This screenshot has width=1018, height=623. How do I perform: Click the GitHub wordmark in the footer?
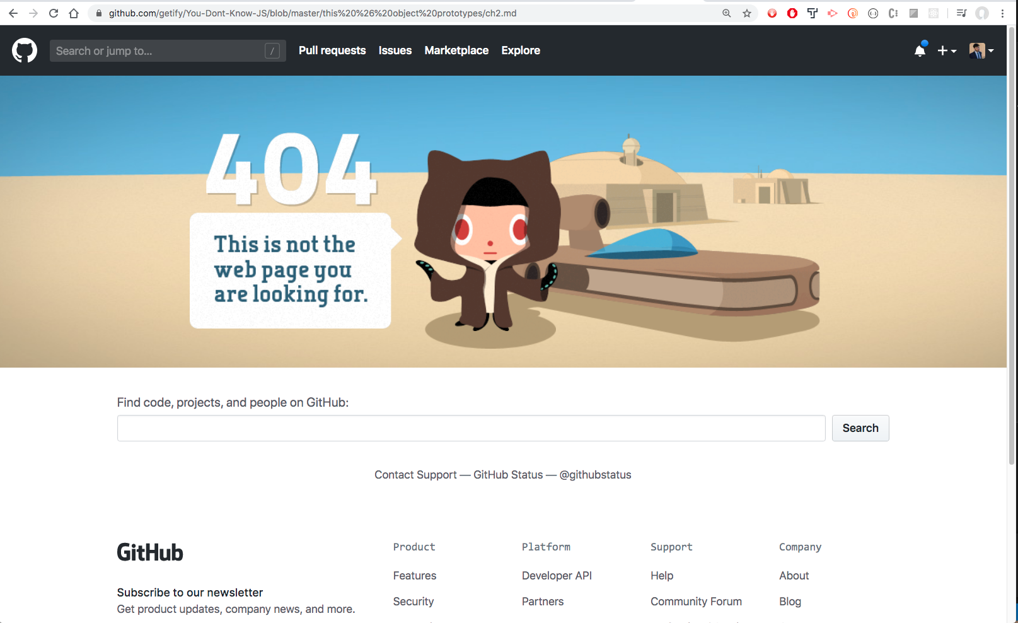click(x=150, y=552)
